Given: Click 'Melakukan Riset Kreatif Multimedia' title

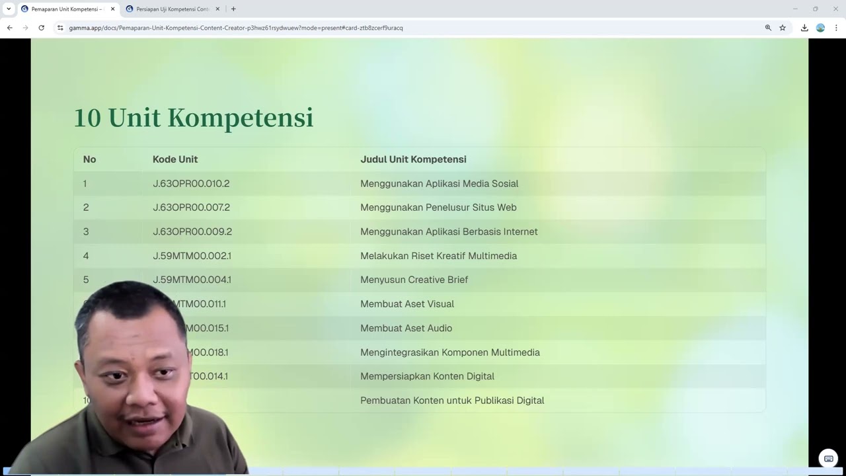Looking at the screenshot, I should 438,256.
